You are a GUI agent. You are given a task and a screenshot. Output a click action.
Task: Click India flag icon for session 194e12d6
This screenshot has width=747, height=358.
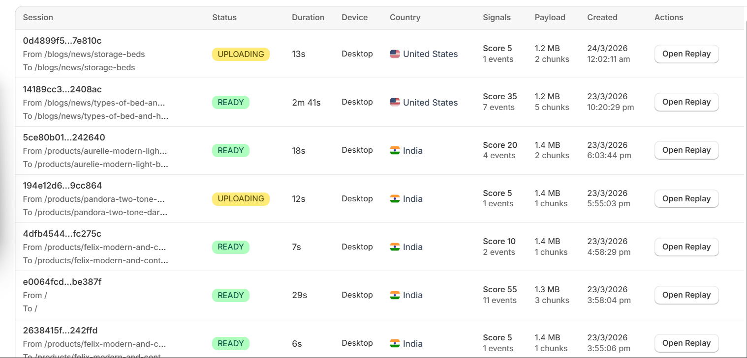pos(395,199)
